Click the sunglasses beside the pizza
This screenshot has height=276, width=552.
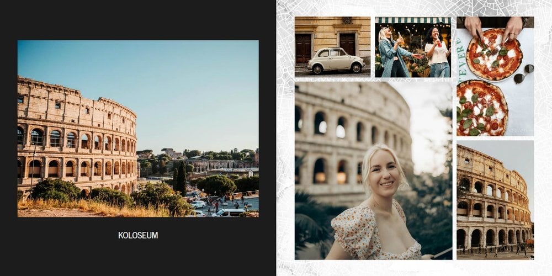tap(523, 74)
